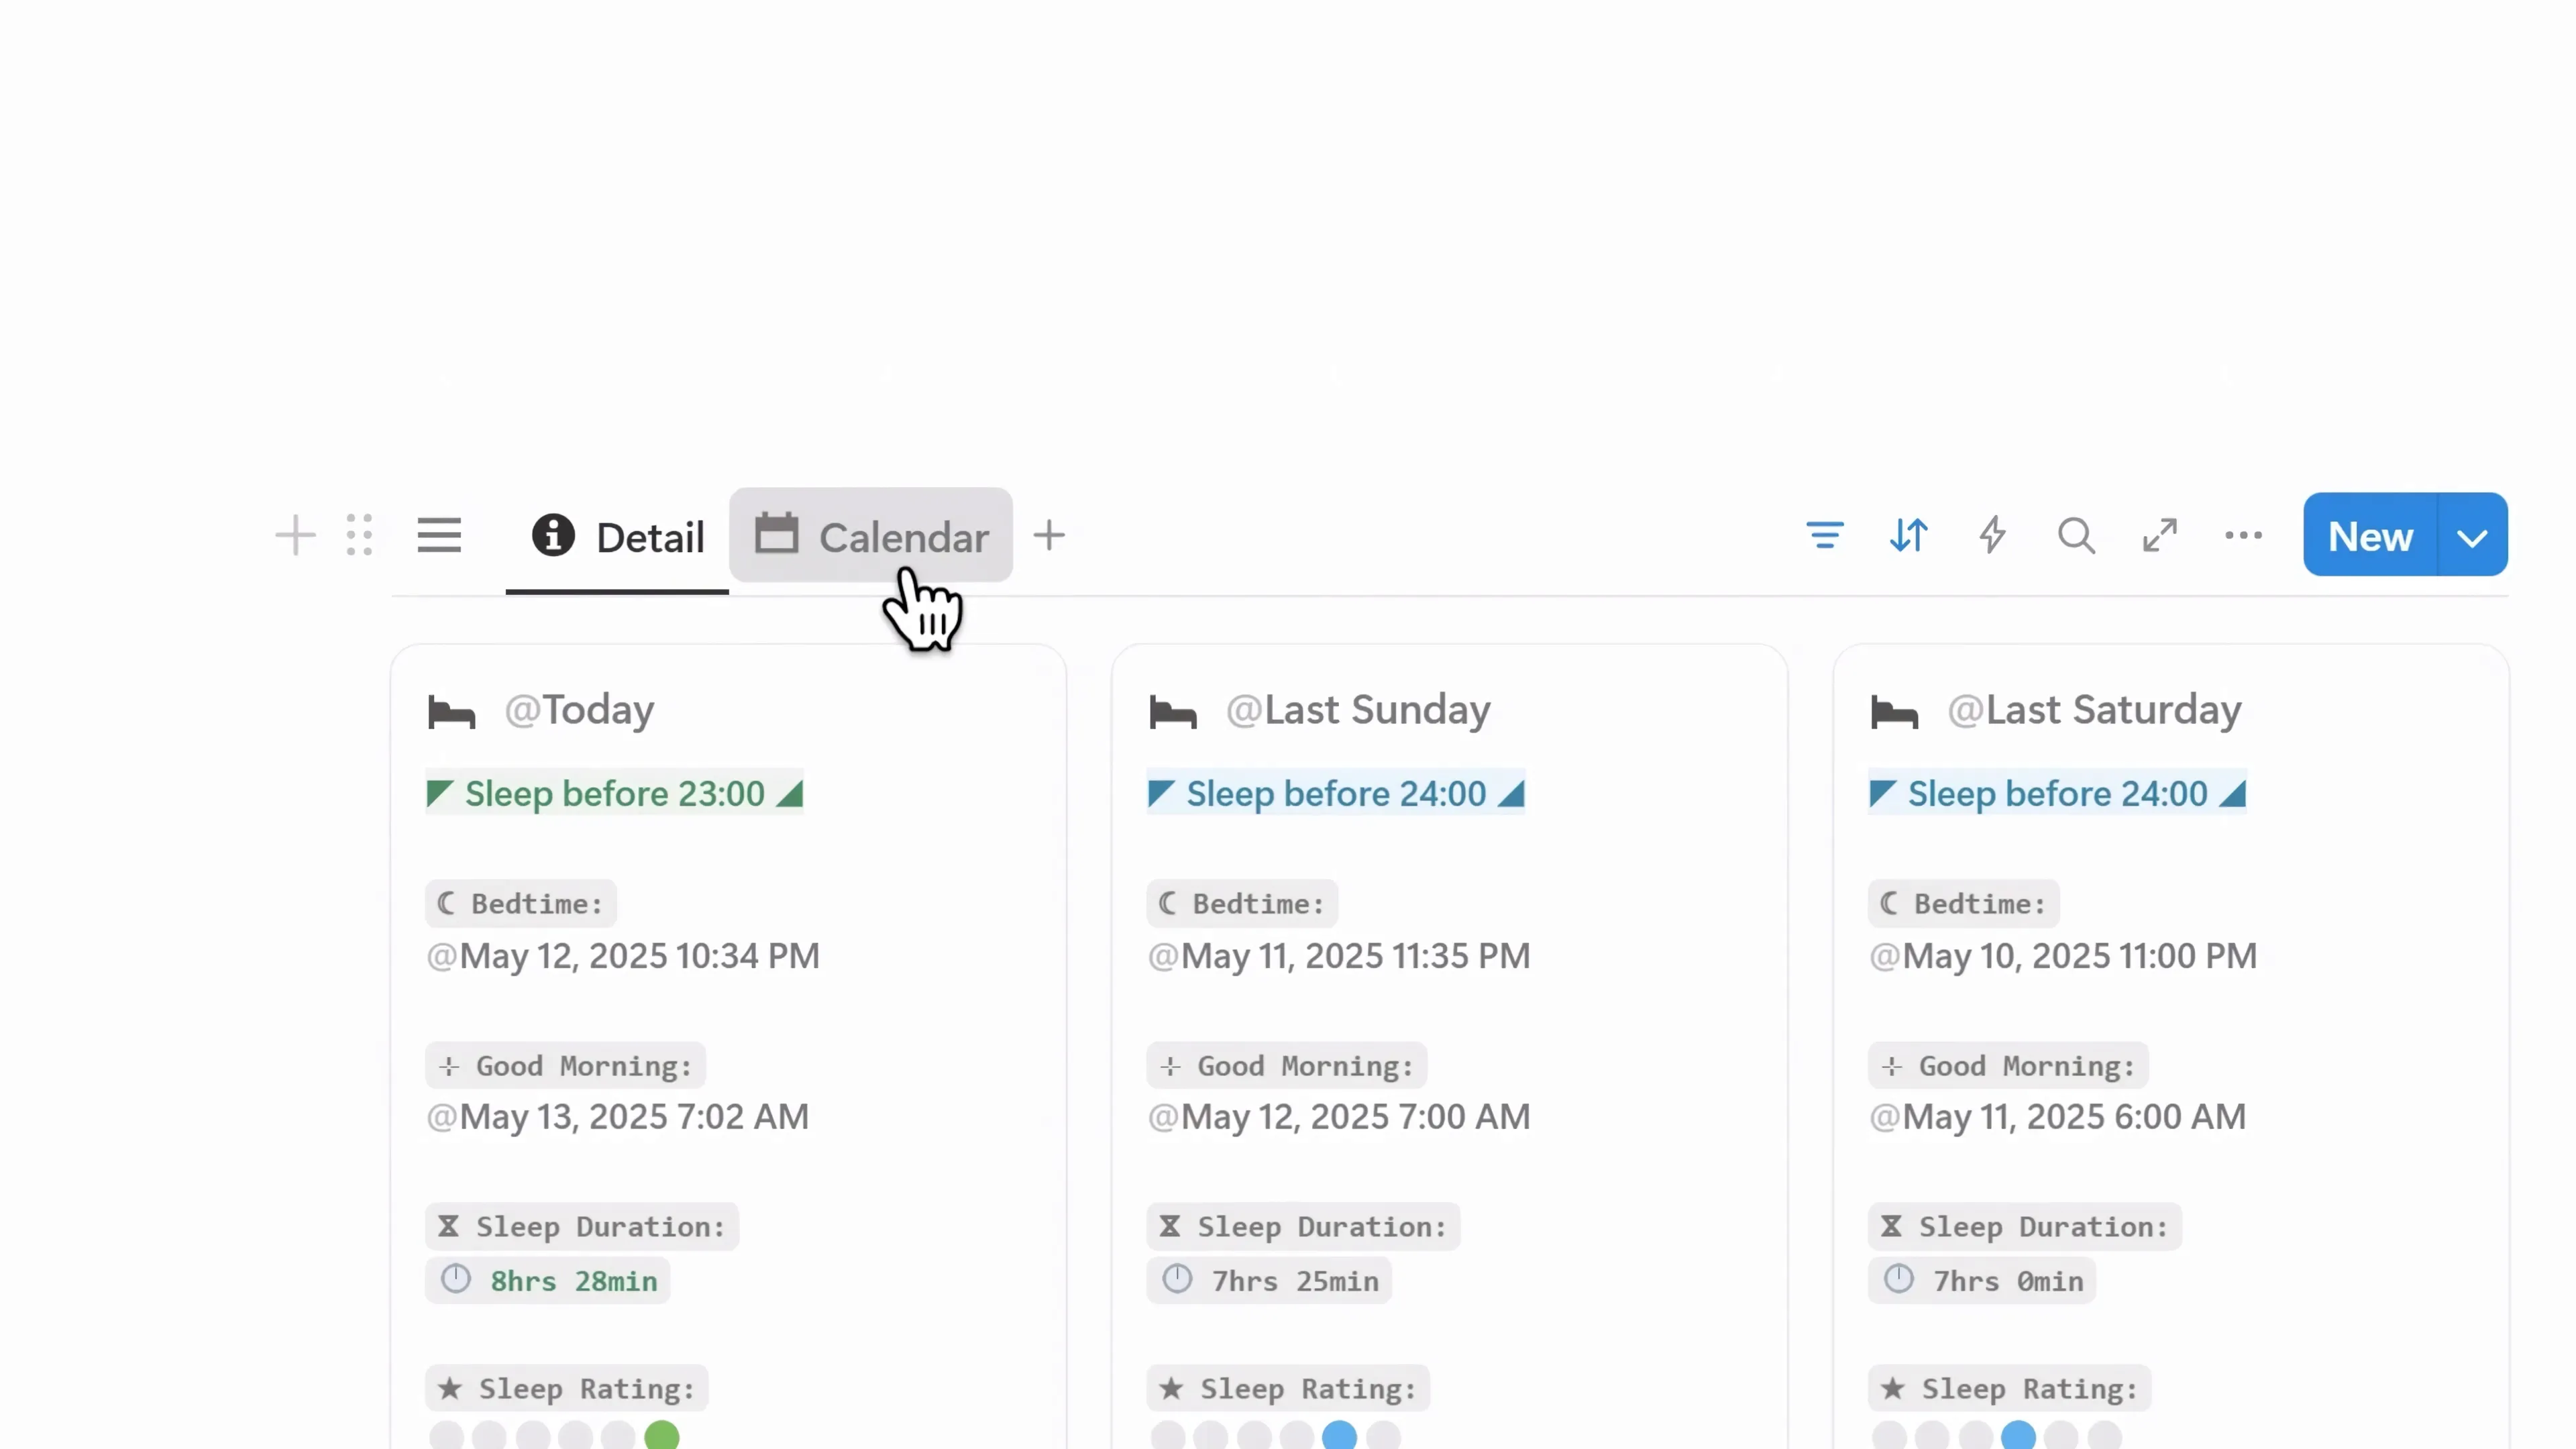Click the plus icon to add a block
Image resolution: width=2576 pixels, height=1449 pixels.
[x=295, y=535]
